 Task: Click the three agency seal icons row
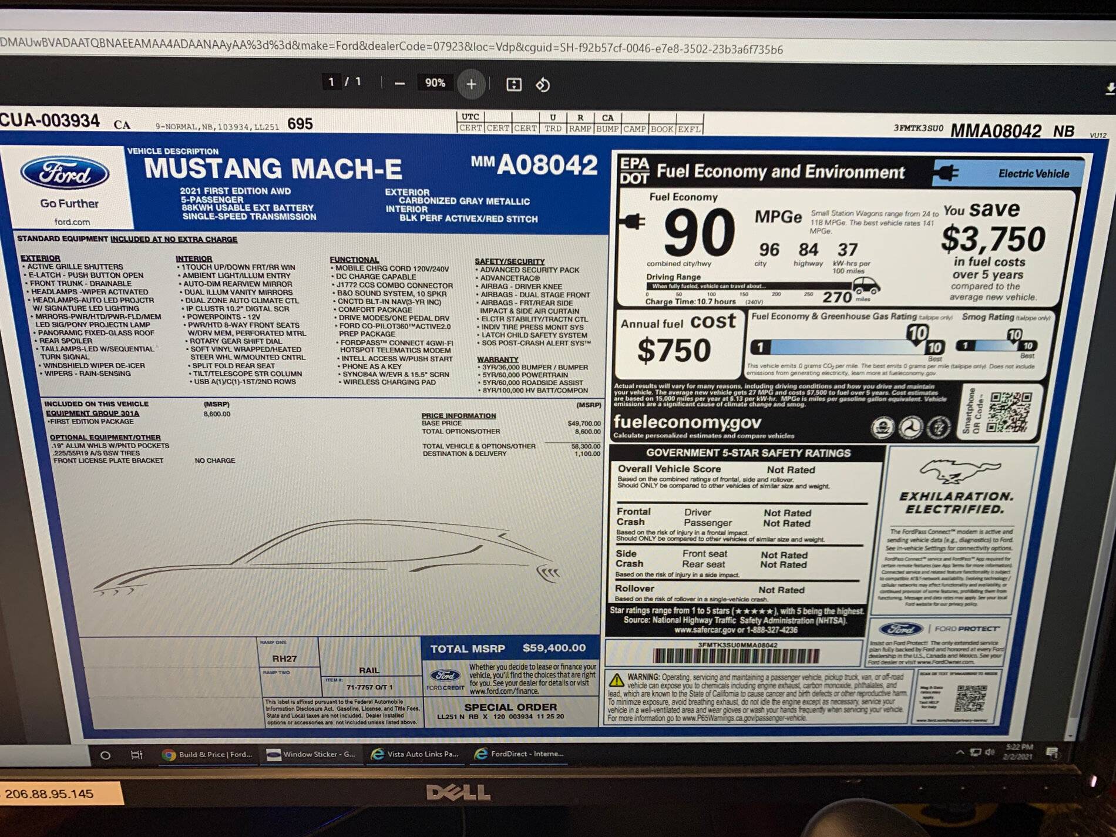(x=910, y=427)
